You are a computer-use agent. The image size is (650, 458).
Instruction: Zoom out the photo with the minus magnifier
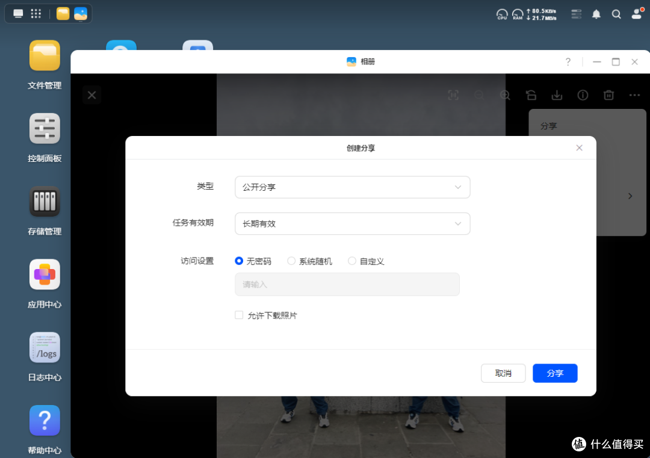(479, 95)
